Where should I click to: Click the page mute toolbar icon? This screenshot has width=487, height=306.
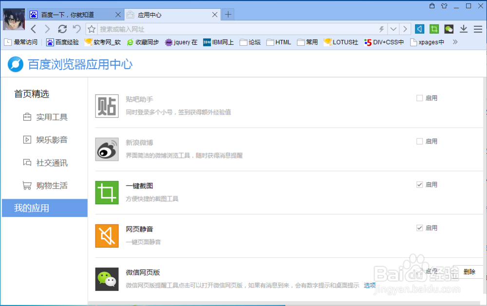click(419, 29)
